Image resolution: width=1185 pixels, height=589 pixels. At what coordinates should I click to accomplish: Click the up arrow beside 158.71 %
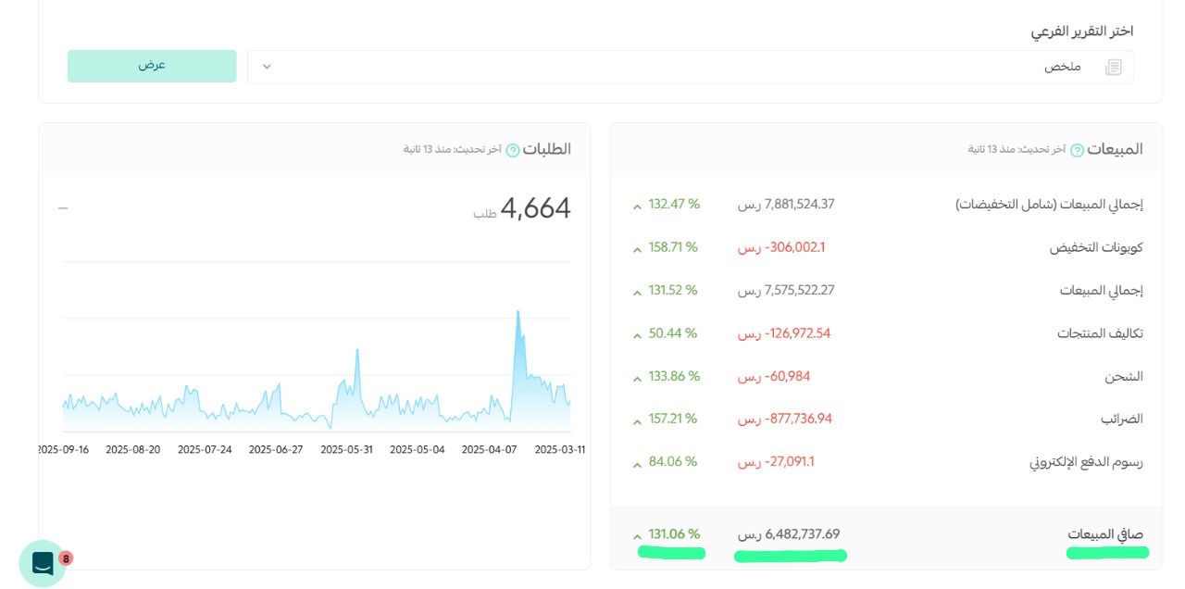pyautogui.click(x=637, y=249)
